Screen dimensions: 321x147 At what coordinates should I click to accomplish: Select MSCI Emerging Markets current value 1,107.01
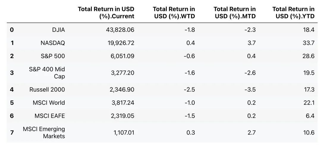(x=124, y=132)
